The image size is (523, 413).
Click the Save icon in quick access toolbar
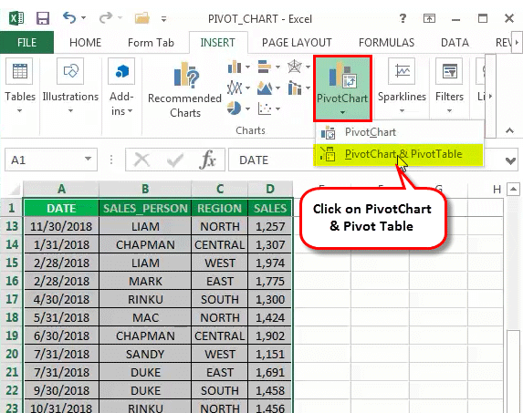(43, 18)
